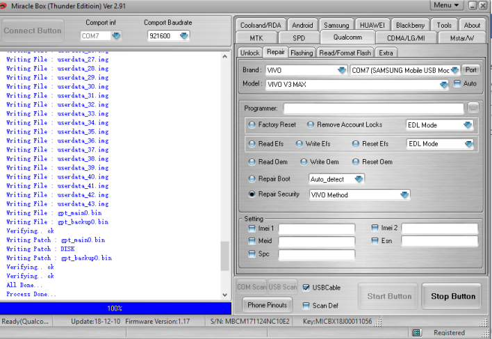Click the Miracle Box app logo icon
The width and height of the screenshot is (492, 339).
pyautogui.click(x=6, y=6)
